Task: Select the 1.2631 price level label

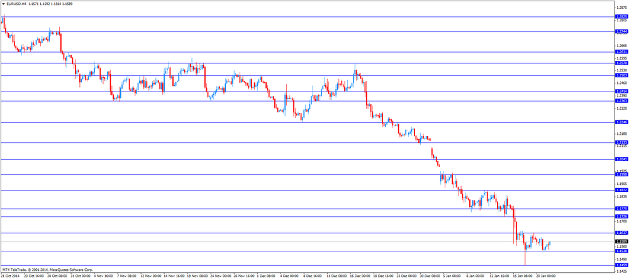Action: tap(621, 51)
